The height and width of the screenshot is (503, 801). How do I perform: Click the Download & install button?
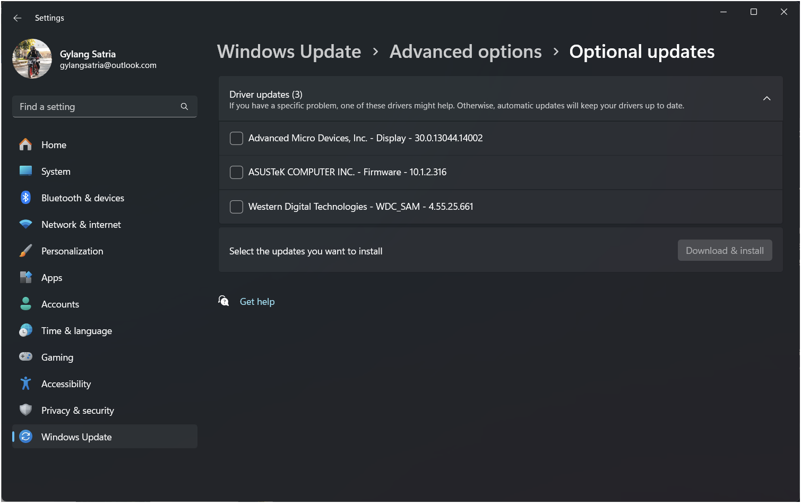[x=725, y=250]
